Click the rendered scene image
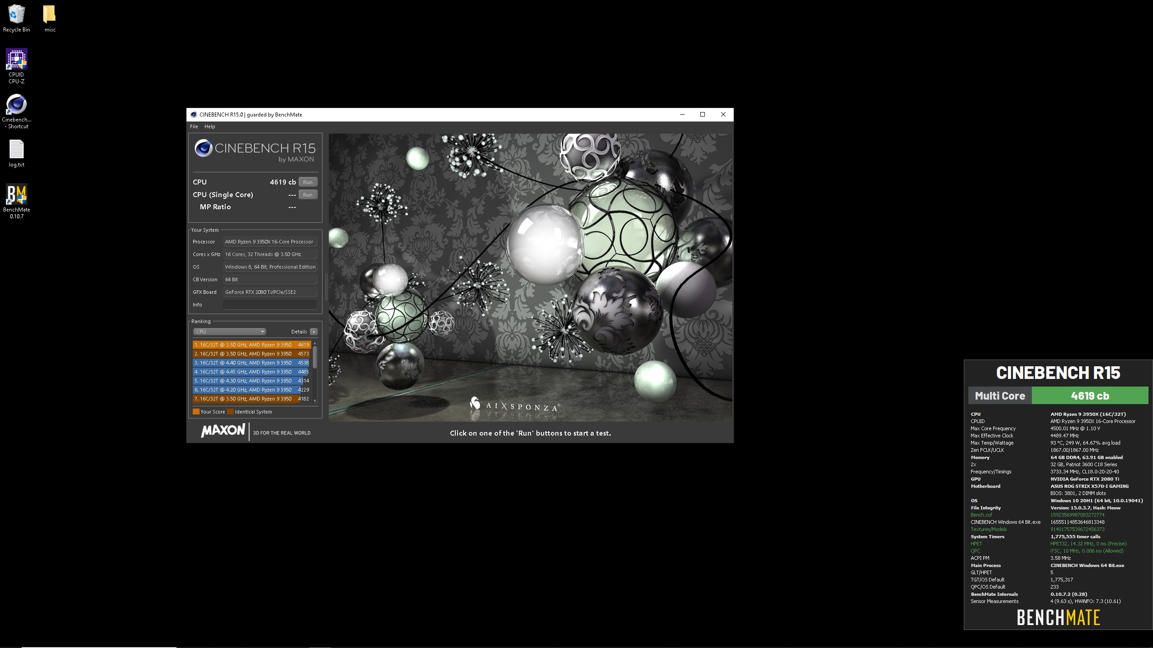The image size is (1153, 648). pyautogui.click(x=530, y=277)
